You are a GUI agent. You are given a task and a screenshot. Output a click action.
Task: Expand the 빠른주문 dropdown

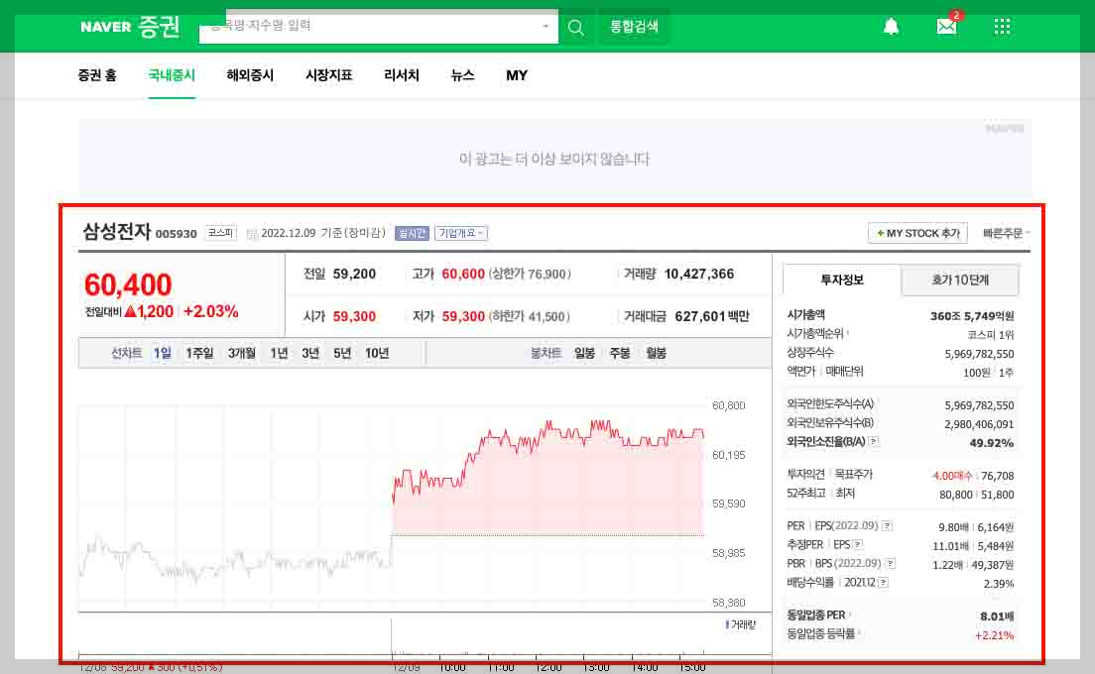point(1007,233)
